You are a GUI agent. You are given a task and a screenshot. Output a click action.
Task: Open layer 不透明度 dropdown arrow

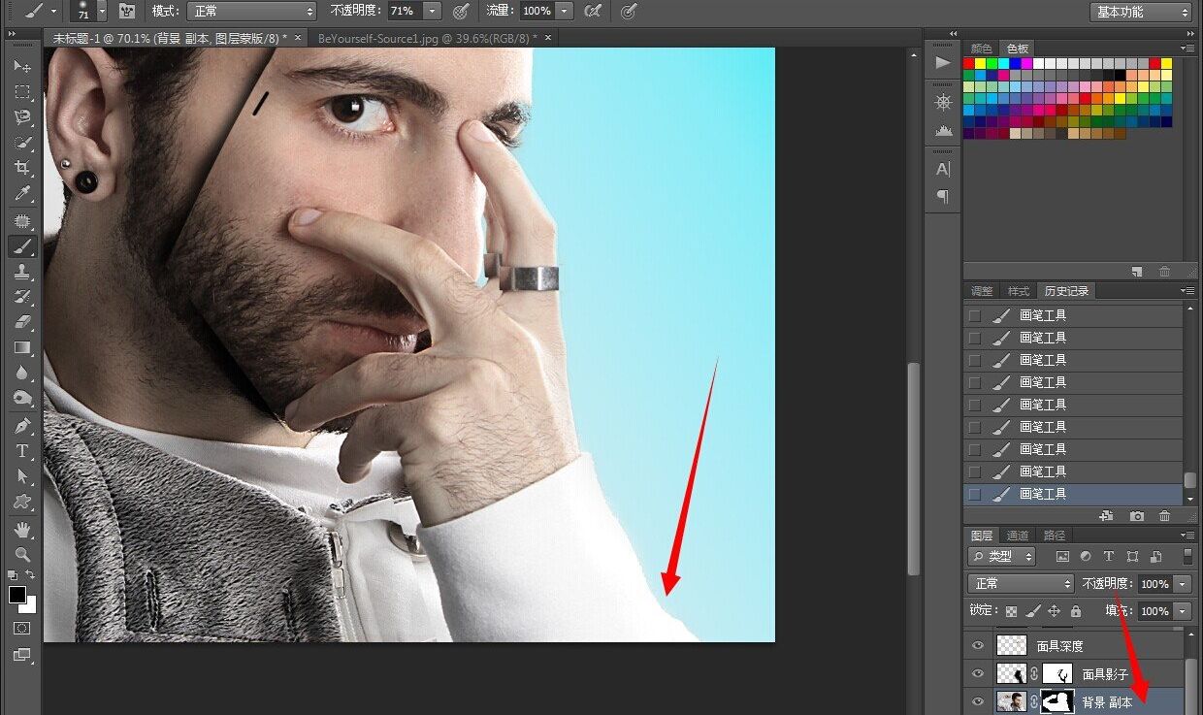(x=1183, y=584)
